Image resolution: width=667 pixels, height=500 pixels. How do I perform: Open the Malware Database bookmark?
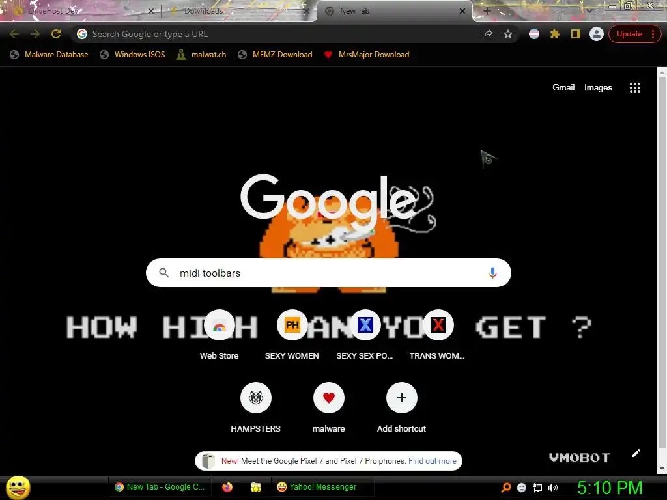(x=50, y=55)
